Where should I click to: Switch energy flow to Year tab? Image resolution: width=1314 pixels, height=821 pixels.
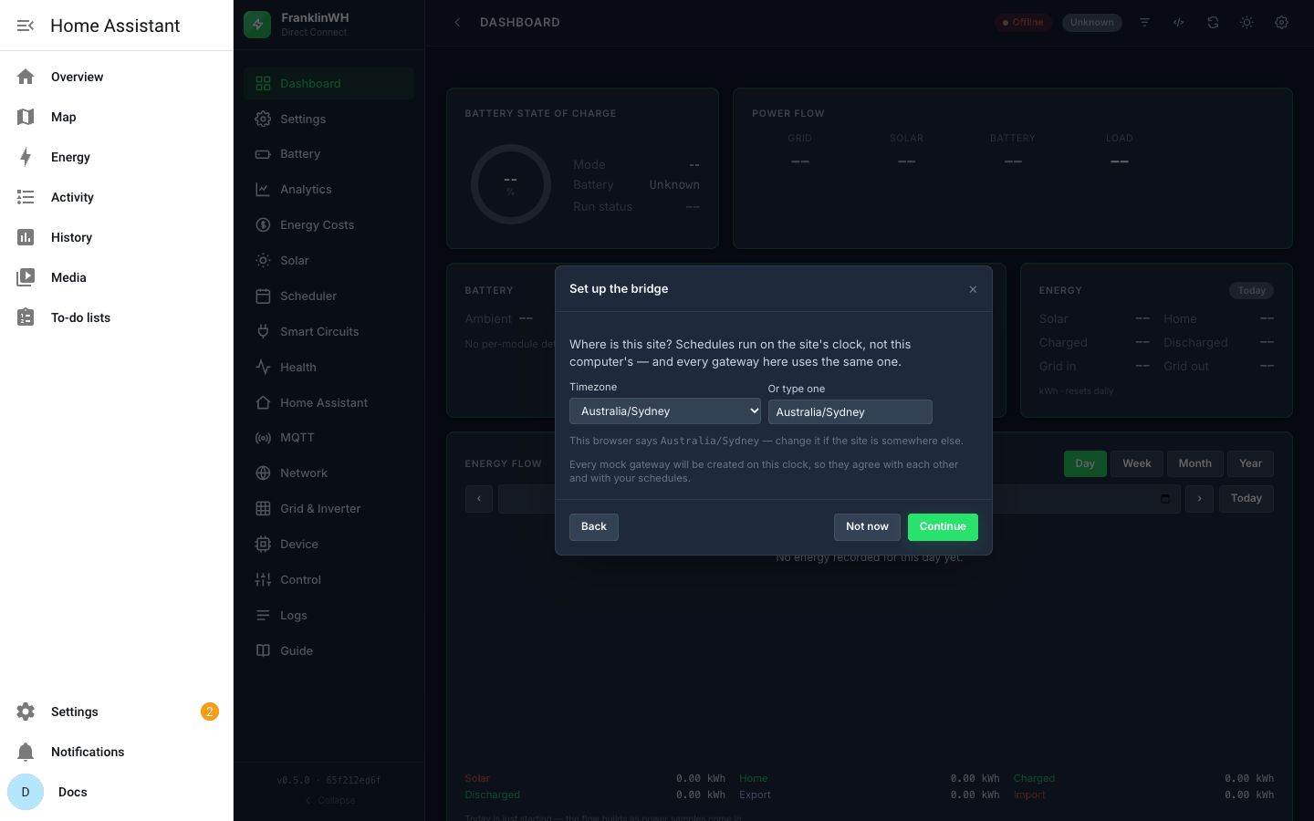coord(1250,463)
